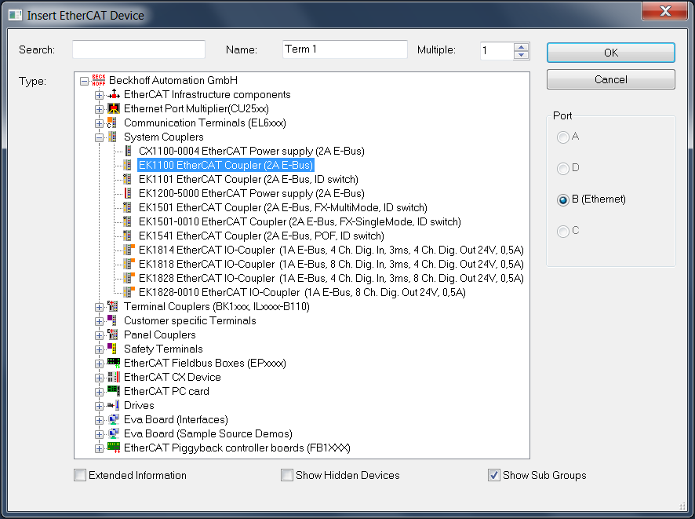Viewport: 695px width, 519px height.
Task: Click the EtherCAT CX Device icon
Action: click(114, 378)
